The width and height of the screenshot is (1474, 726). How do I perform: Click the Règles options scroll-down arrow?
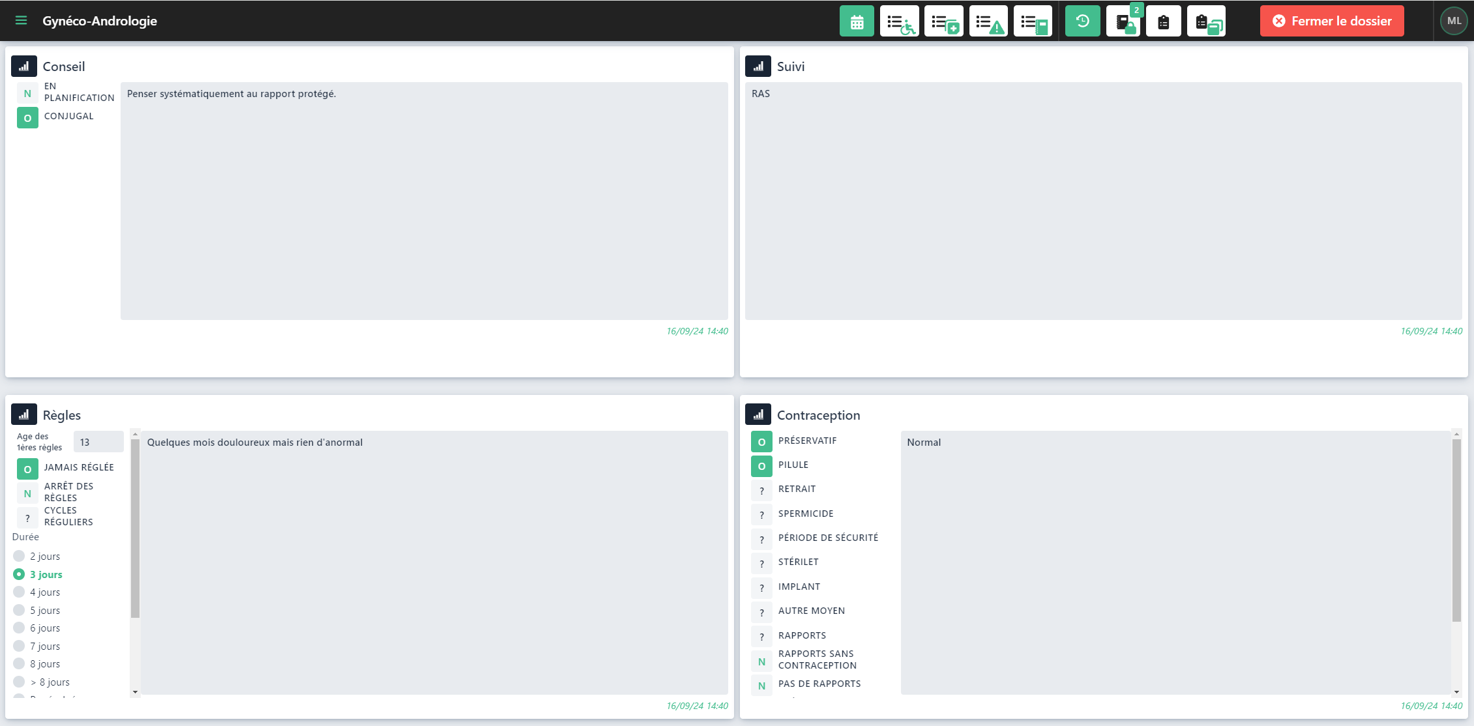pyautogui.click(x=135, y=692)
